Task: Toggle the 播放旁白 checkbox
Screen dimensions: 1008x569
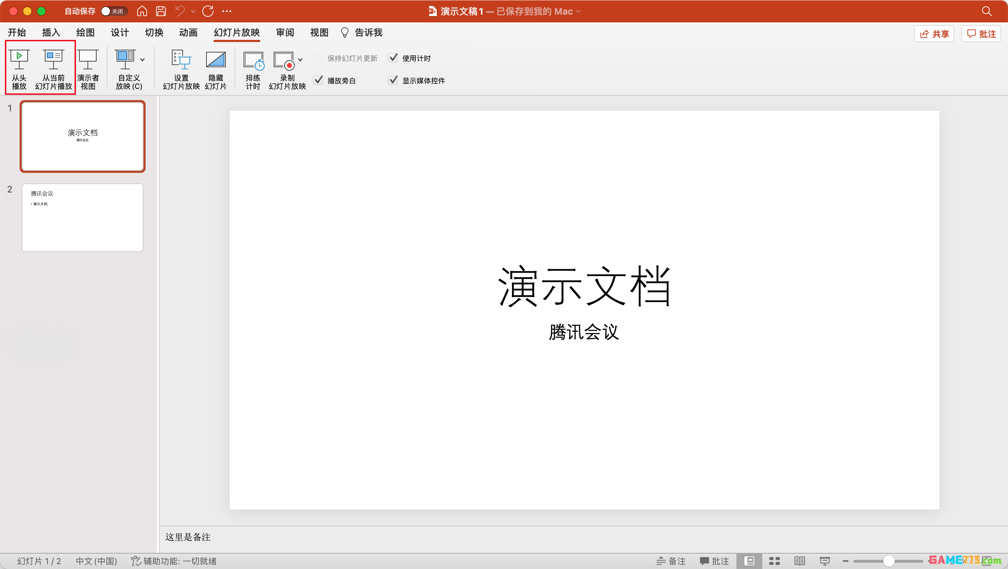Action: 318,80
